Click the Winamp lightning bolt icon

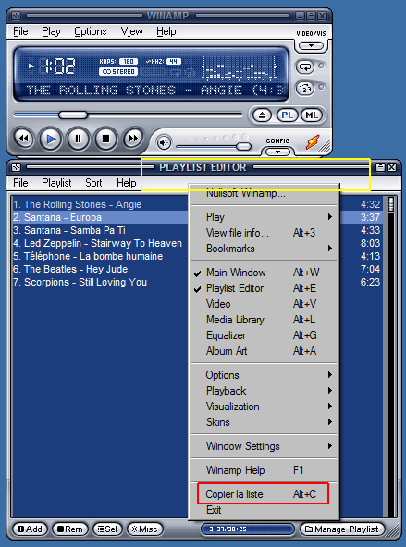point(313,142)
